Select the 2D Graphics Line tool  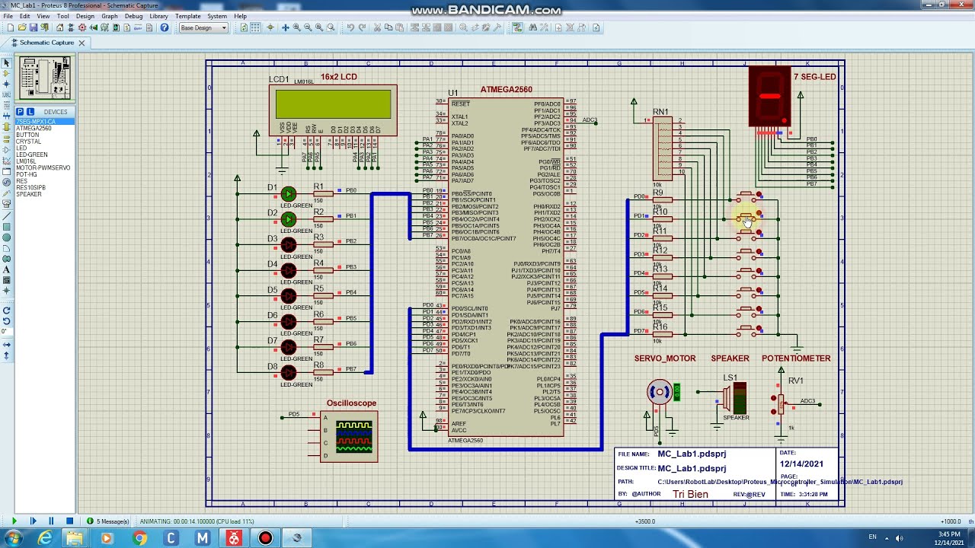click(6, 216)
